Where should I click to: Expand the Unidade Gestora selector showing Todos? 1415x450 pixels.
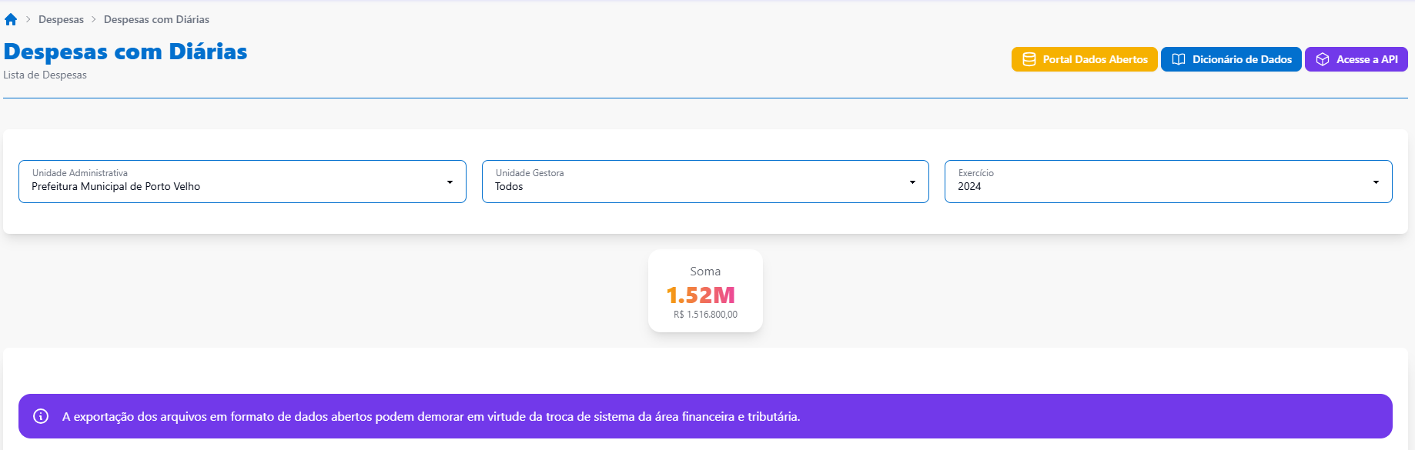click(693, 182)
